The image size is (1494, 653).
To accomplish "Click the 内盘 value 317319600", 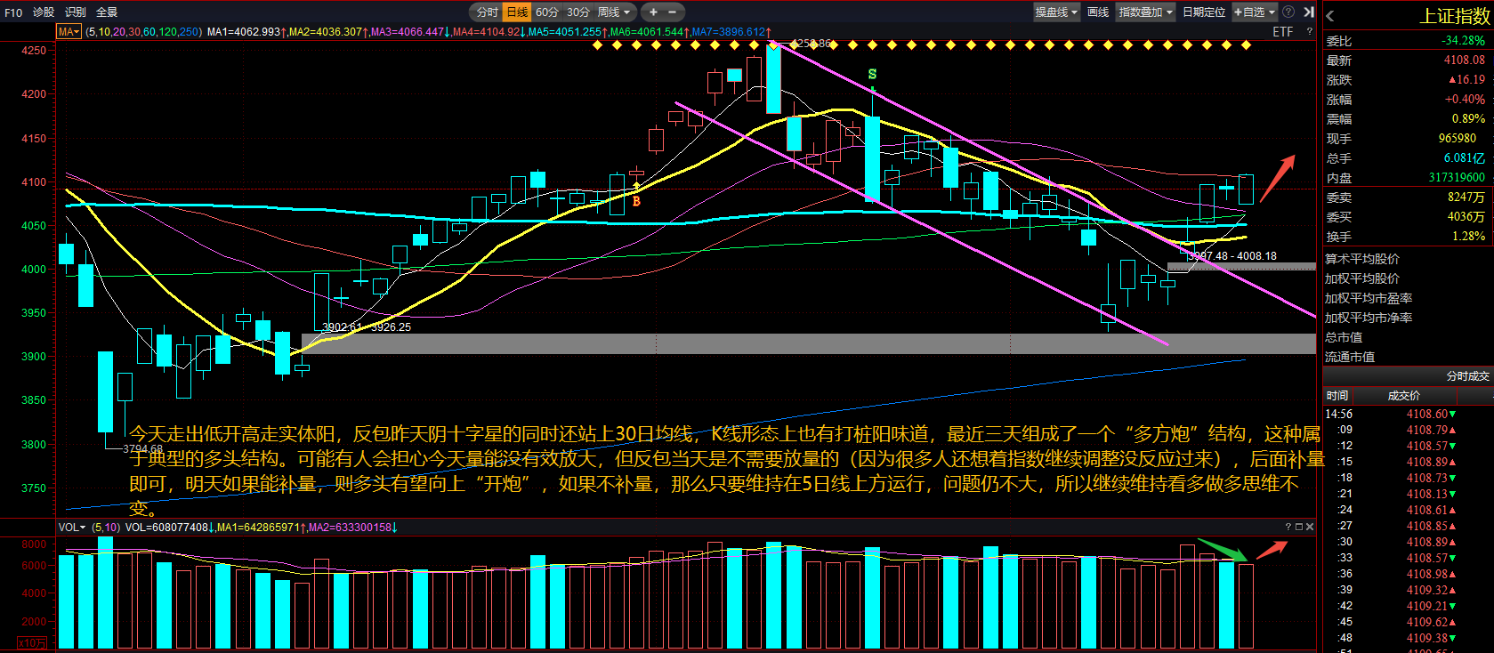I will click(x=1457, y=177).
